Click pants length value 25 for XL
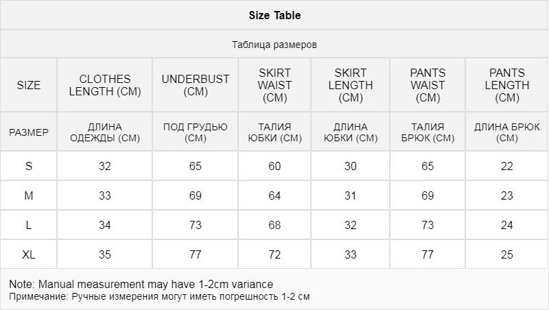Screen dimensions: 549x310 pyautogui.click(x=507, y=255)
